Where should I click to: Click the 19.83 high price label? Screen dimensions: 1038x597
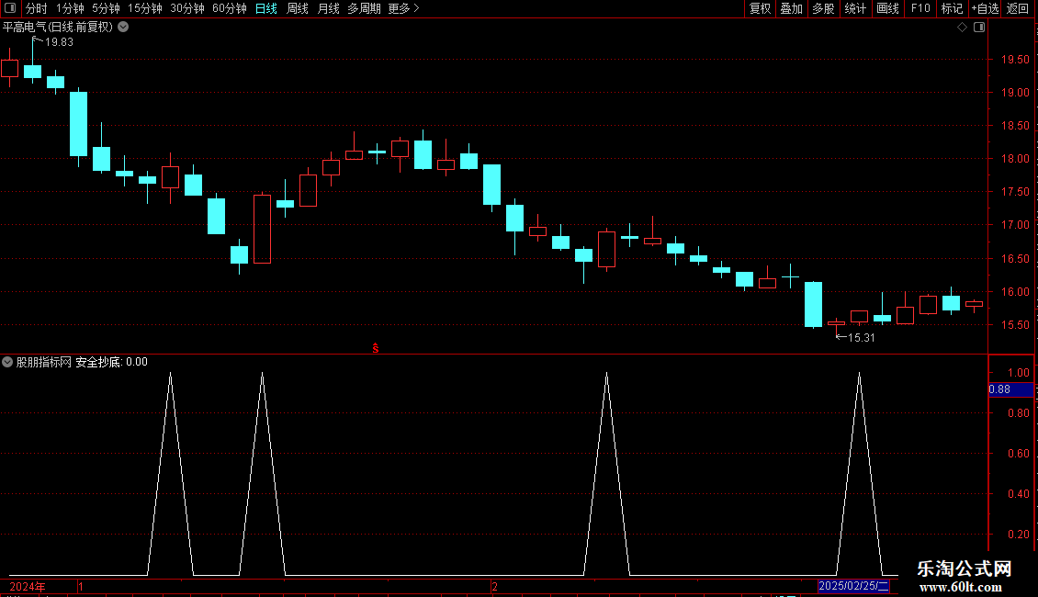tap(59, 42)
